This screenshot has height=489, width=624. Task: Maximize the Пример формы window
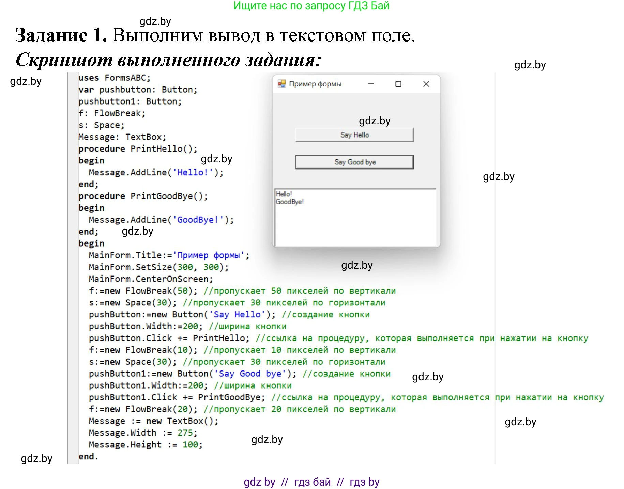click(x=398, y=84)
